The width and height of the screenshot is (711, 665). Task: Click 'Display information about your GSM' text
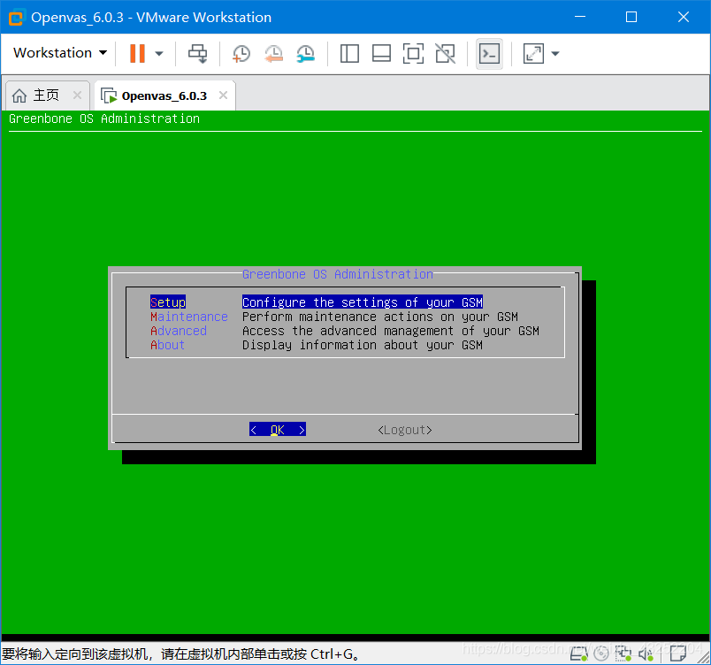(x=363, y=345)
